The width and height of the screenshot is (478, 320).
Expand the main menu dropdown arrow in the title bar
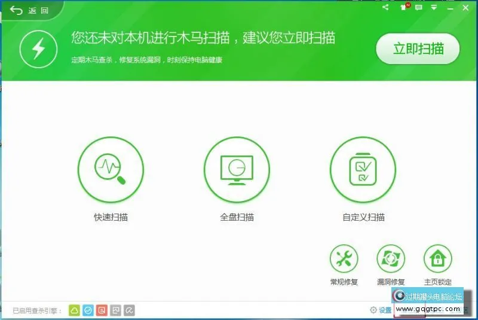(x=434, y=7)
